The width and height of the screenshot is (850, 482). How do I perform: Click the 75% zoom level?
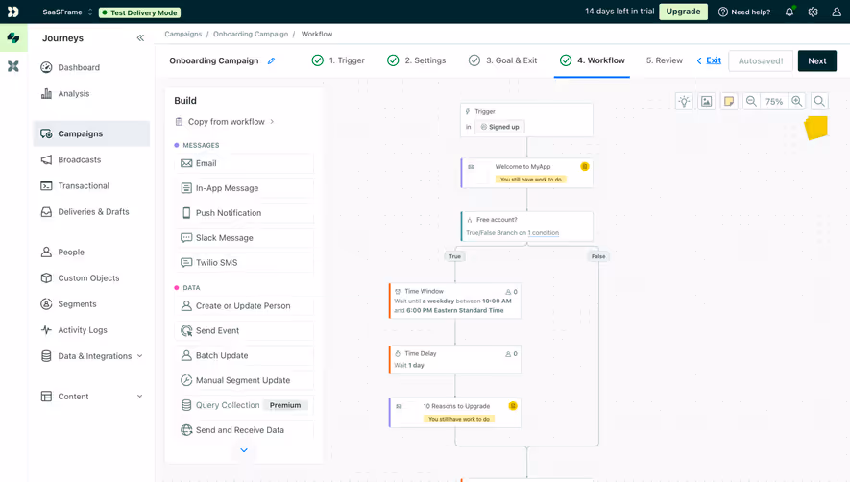(x=774, y=102)
